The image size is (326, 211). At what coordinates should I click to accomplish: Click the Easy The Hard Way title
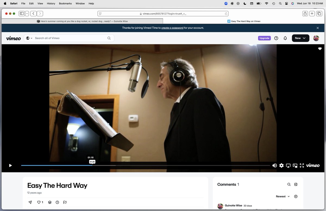pos(57,186)
